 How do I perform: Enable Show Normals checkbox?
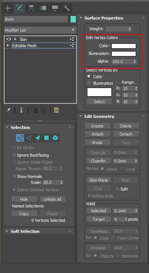[14, 176]
